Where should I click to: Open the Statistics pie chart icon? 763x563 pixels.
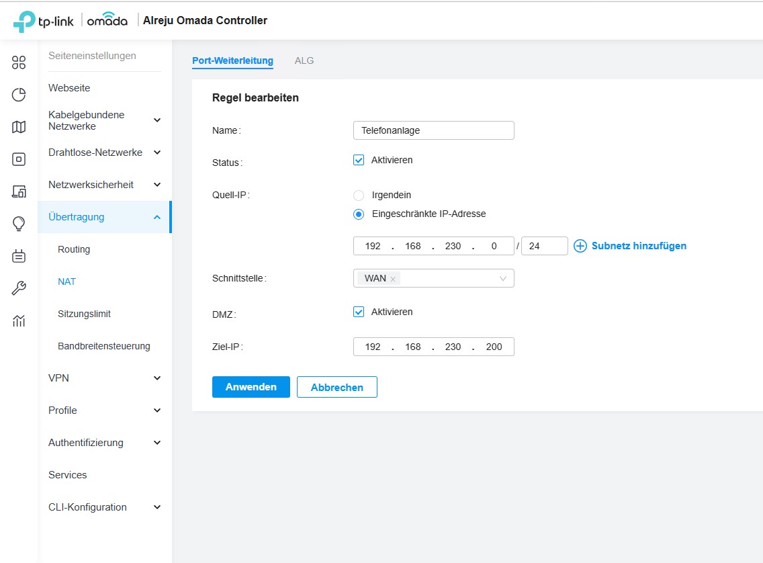coord(19,95)
